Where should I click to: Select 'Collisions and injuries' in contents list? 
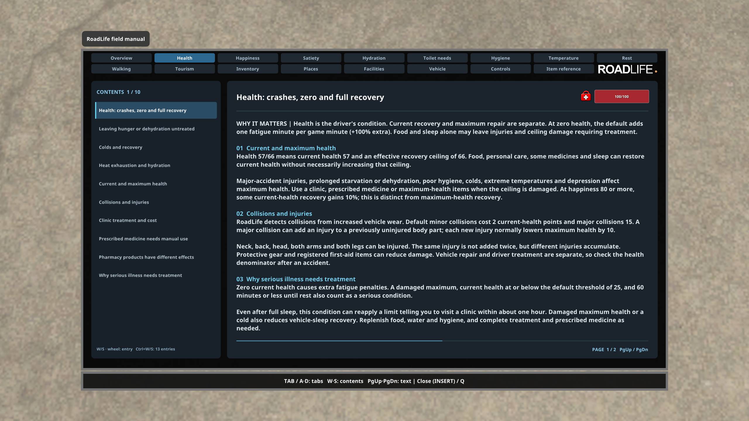coord(156,202)
